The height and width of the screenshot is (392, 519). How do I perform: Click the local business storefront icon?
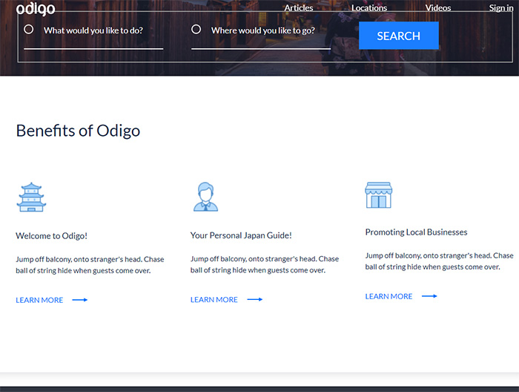(379, 195)
